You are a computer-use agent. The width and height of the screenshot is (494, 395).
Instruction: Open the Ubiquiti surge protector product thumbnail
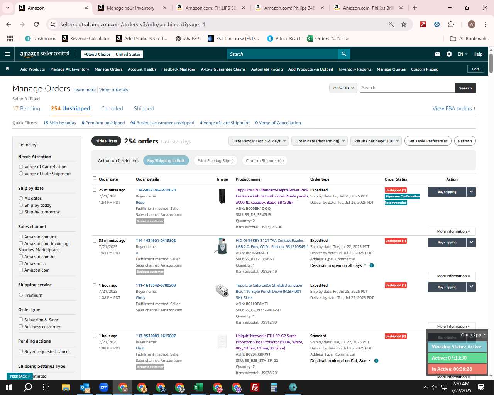click(x=222, y=342)
